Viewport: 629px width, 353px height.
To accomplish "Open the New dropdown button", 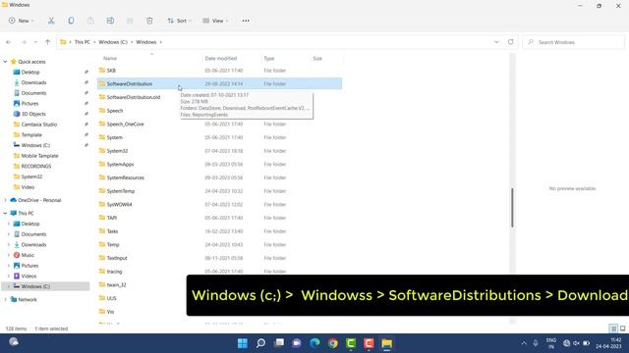I will pyautogui.click(x=21, y=21).
